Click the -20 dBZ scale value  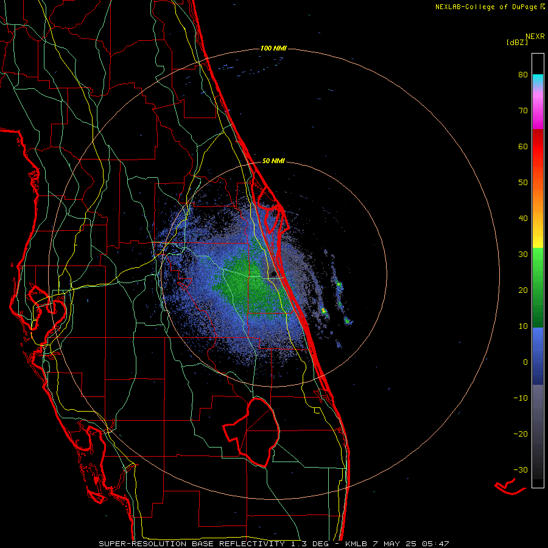[521, 434]
